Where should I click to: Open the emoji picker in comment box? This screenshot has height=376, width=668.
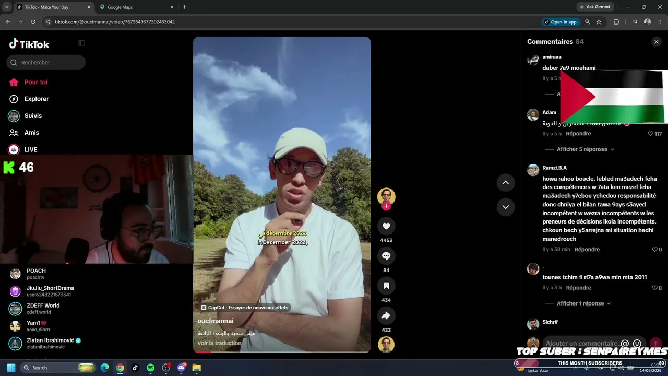[x=637, y=344]
